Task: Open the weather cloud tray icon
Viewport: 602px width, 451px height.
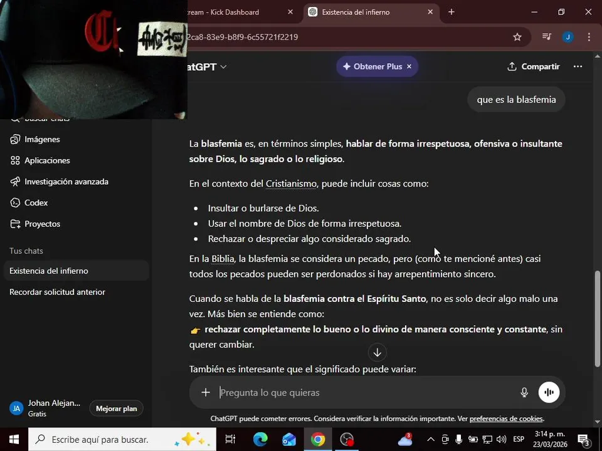Action: 405,440
